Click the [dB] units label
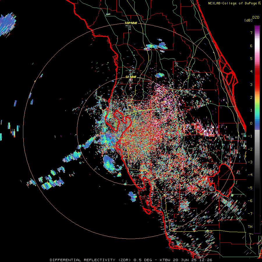This screenshot has width=262, height=262. pyautogui.click(x=249, y=20)
